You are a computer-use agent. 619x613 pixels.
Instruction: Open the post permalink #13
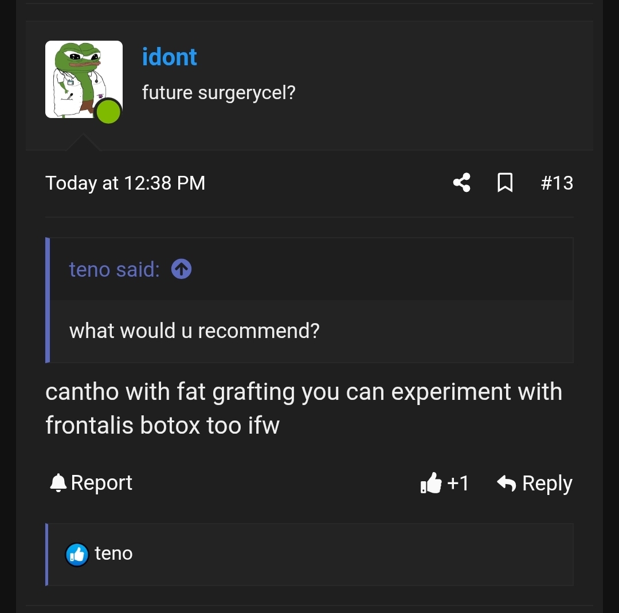[557, 183]
